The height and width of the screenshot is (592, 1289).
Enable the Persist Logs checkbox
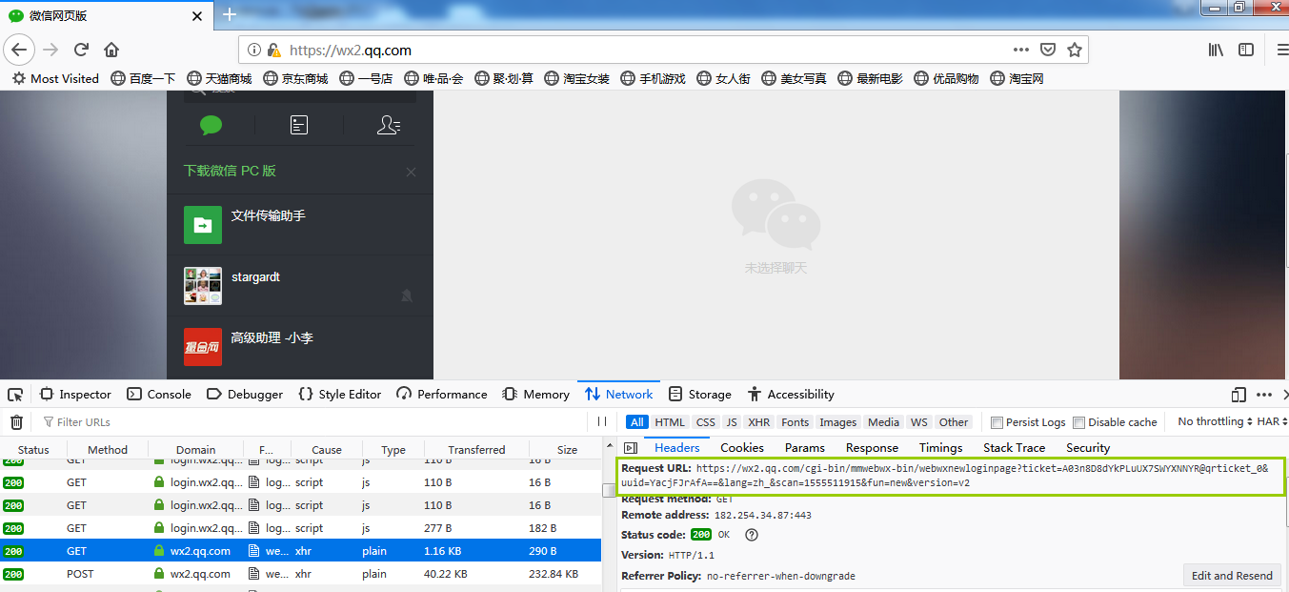[997, 422]
